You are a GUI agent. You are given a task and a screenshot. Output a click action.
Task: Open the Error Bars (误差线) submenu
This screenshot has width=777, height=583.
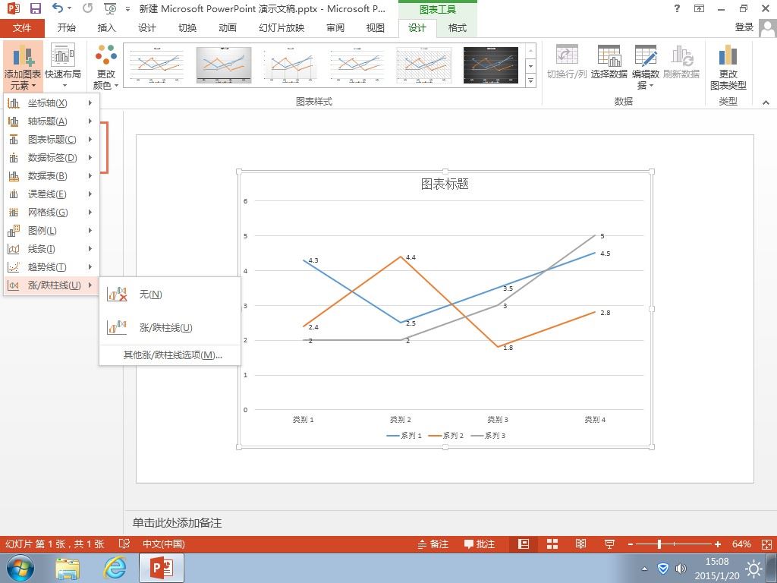coord(51,194)
